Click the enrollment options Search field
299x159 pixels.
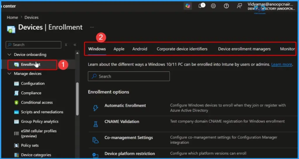129,76
